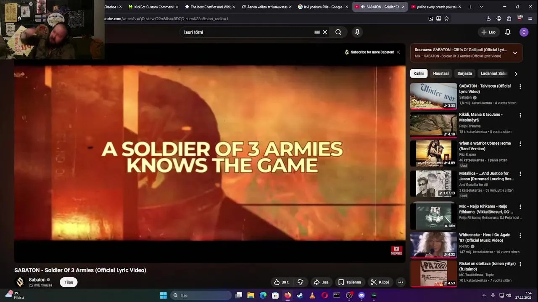Open the Firefox extensions puzzle icon

pos(509,18)
